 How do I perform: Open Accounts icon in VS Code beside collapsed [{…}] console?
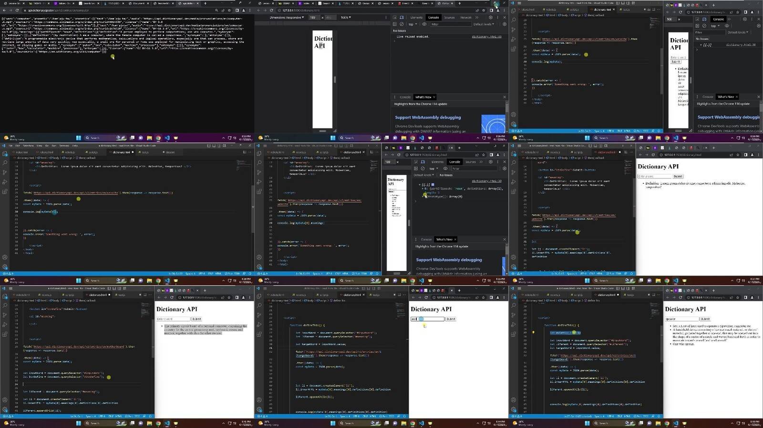pyautogui.click(x=513, y=115)
